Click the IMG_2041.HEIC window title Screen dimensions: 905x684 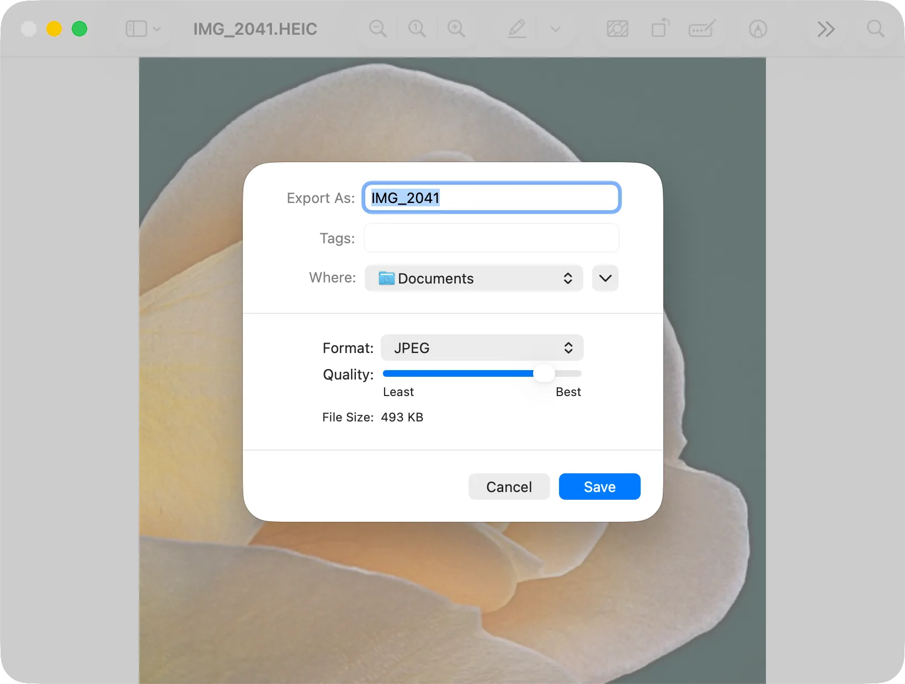click(255, 29)
